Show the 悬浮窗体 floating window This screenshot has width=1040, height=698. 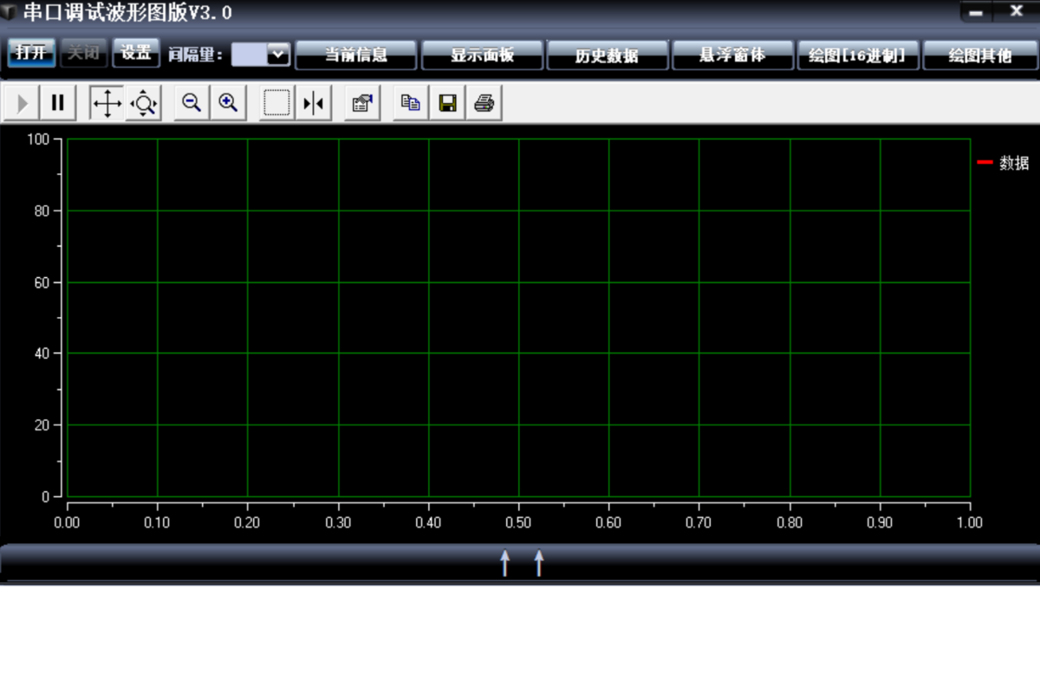coord(732,55)
